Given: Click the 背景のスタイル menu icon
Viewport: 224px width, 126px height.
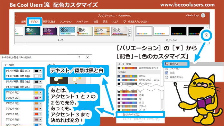Looking at the screenshot, I should (x=166, y=77).
